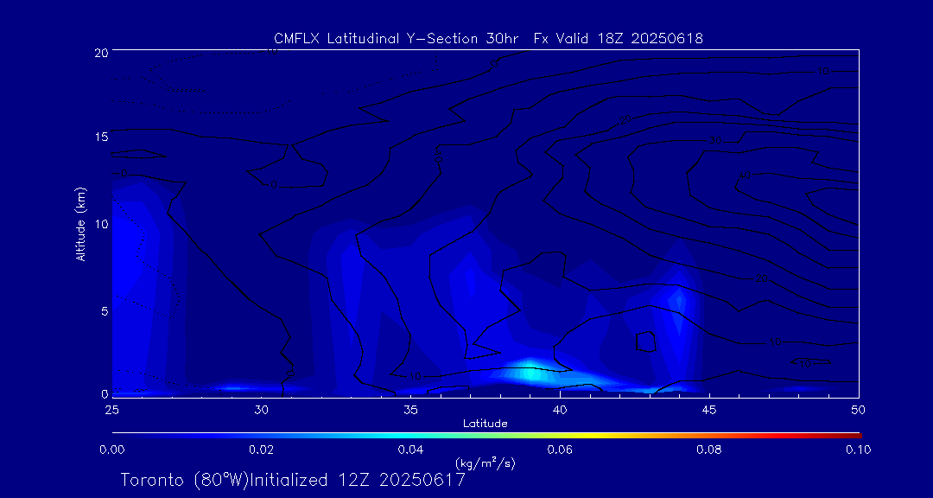The width and height of the screenshot is (933, 498).
Task: Click the color scale label "0.00"
Action: click(113, 450)
